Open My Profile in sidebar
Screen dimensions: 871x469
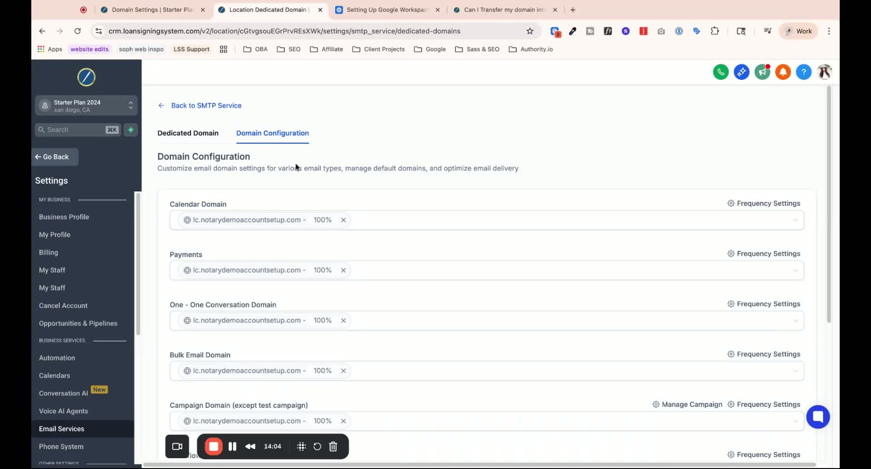[x=54, y=234]
